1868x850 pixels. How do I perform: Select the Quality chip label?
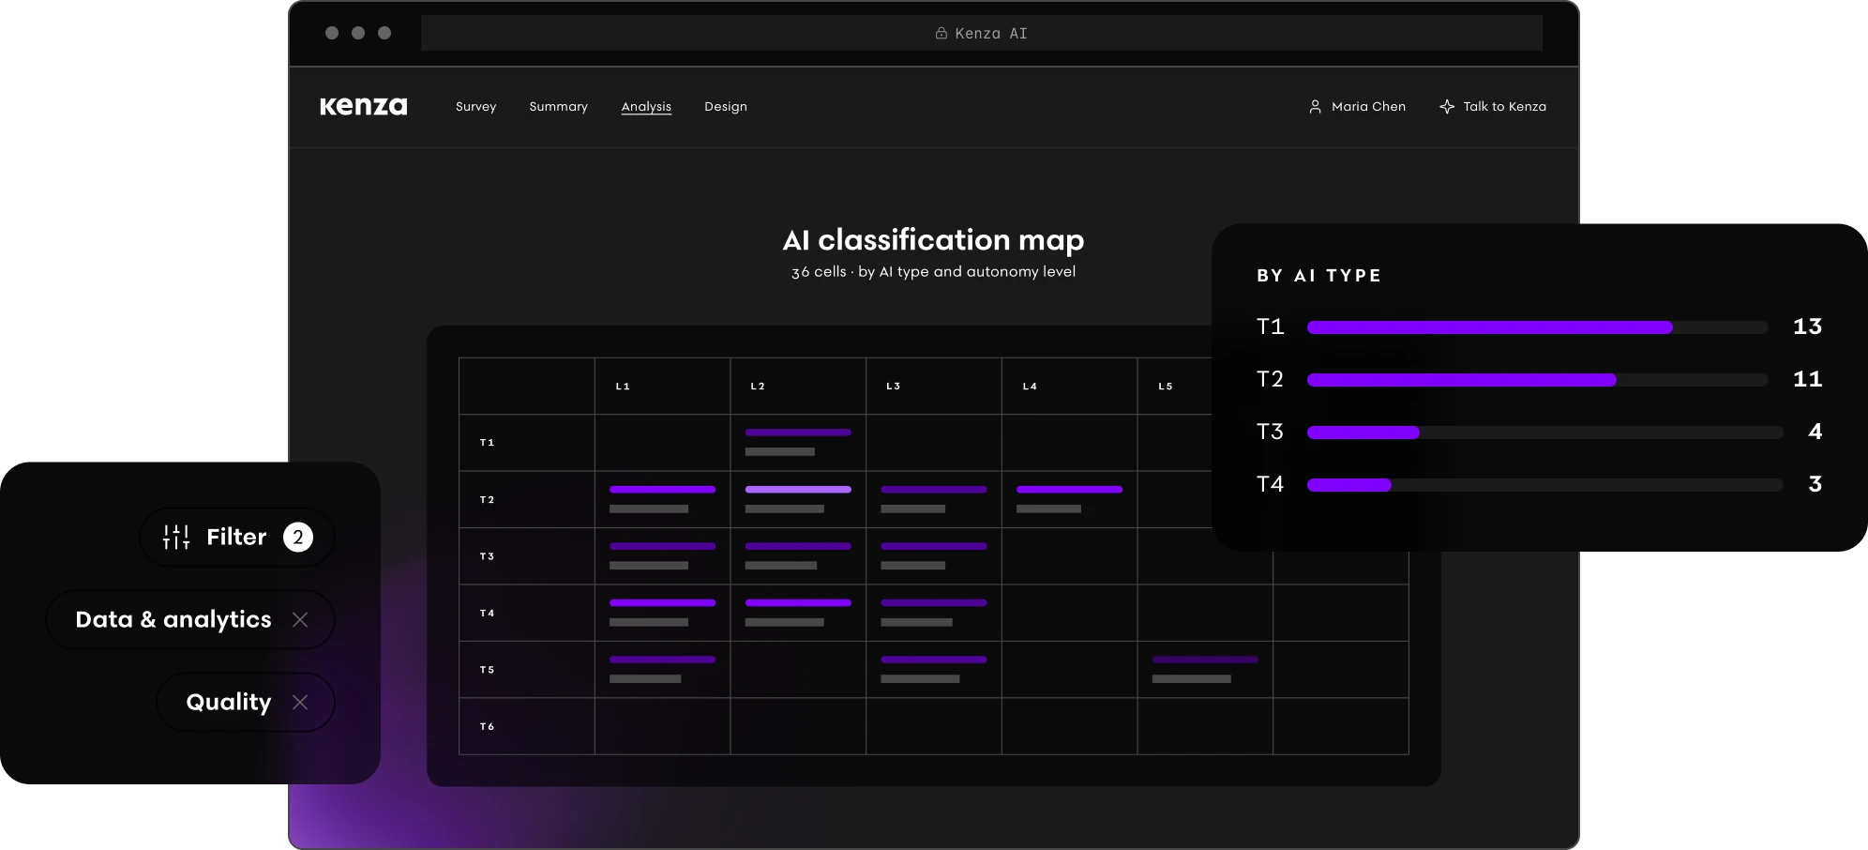(229, 702)
